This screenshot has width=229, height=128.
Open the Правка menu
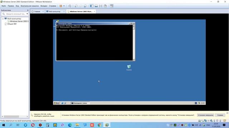coord(11,6)
